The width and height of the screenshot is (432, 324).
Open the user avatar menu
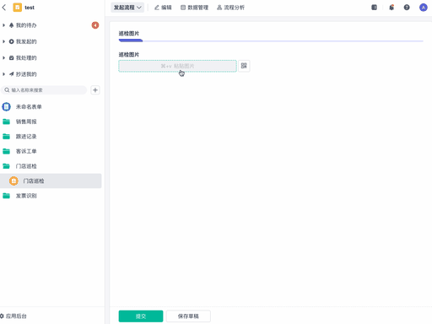(x=424, y=8)
